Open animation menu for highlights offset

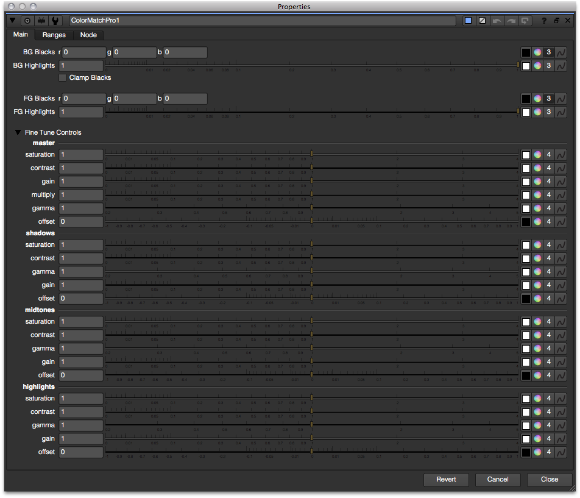tap(561, 452)
